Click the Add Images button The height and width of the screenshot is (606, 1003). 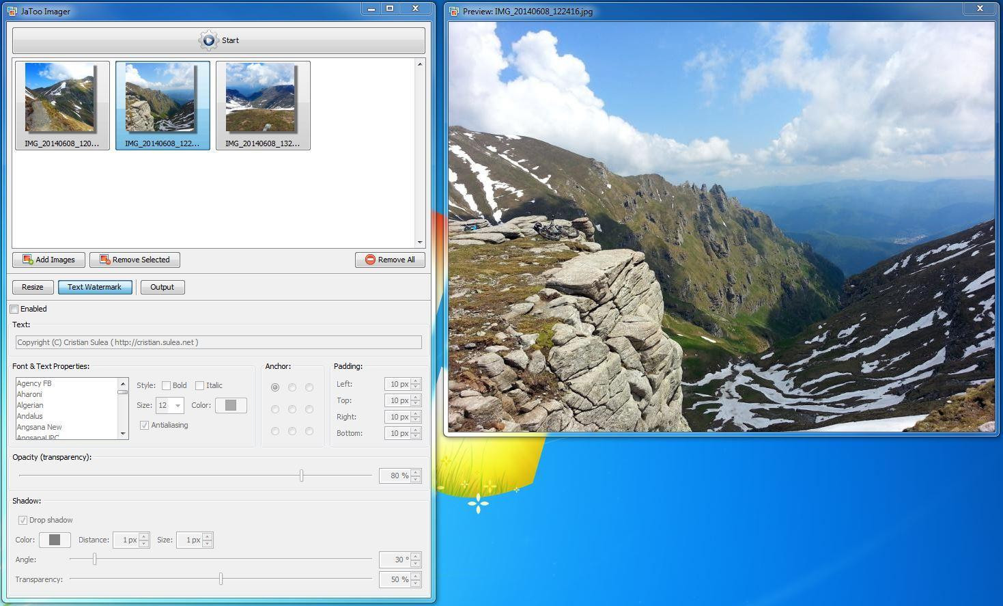point(48,260)
